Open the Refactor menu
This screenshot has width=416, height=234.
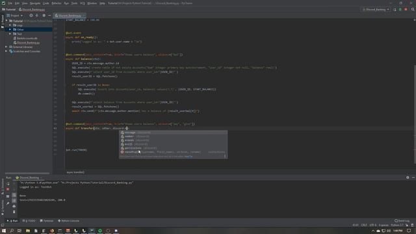pos(57,3)
